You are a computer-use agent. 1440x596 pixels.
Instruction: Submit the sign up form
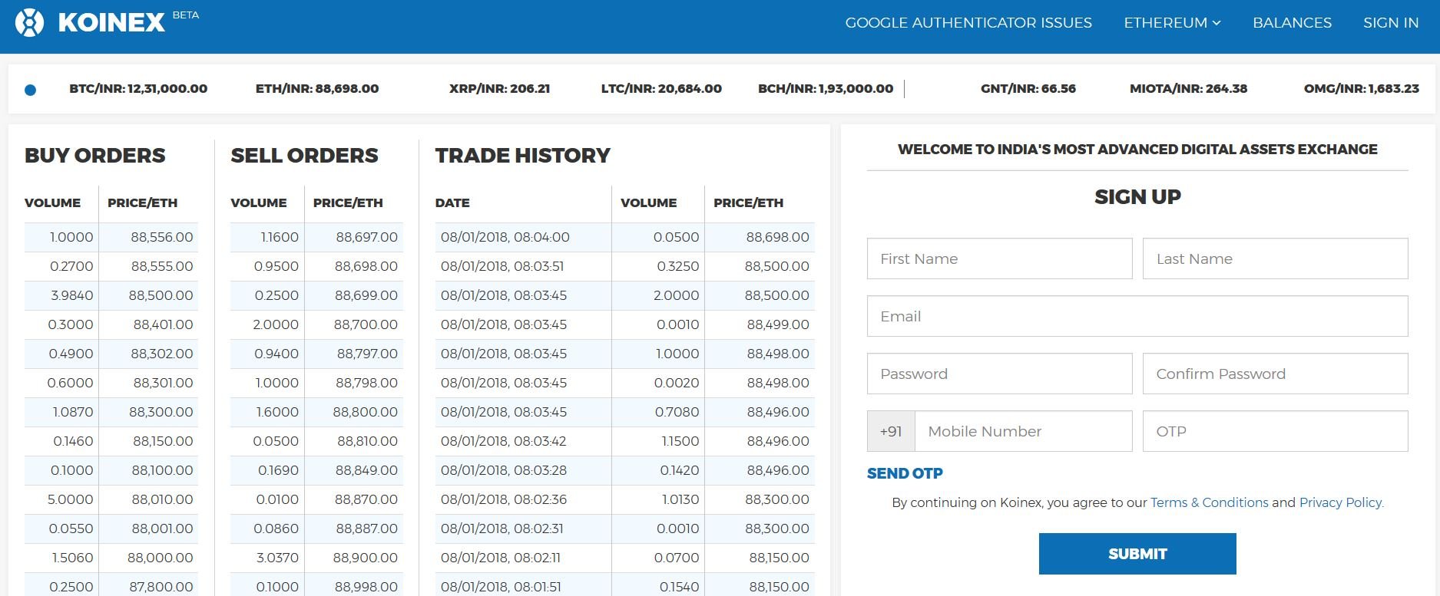(x=1137, y=554)
